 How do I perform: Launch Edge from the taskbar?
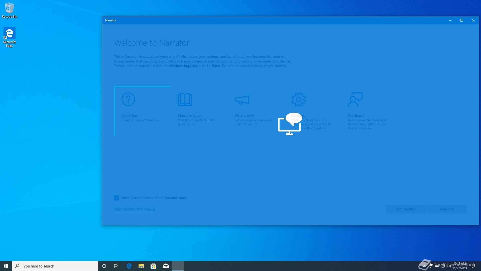tap(129, 266)
